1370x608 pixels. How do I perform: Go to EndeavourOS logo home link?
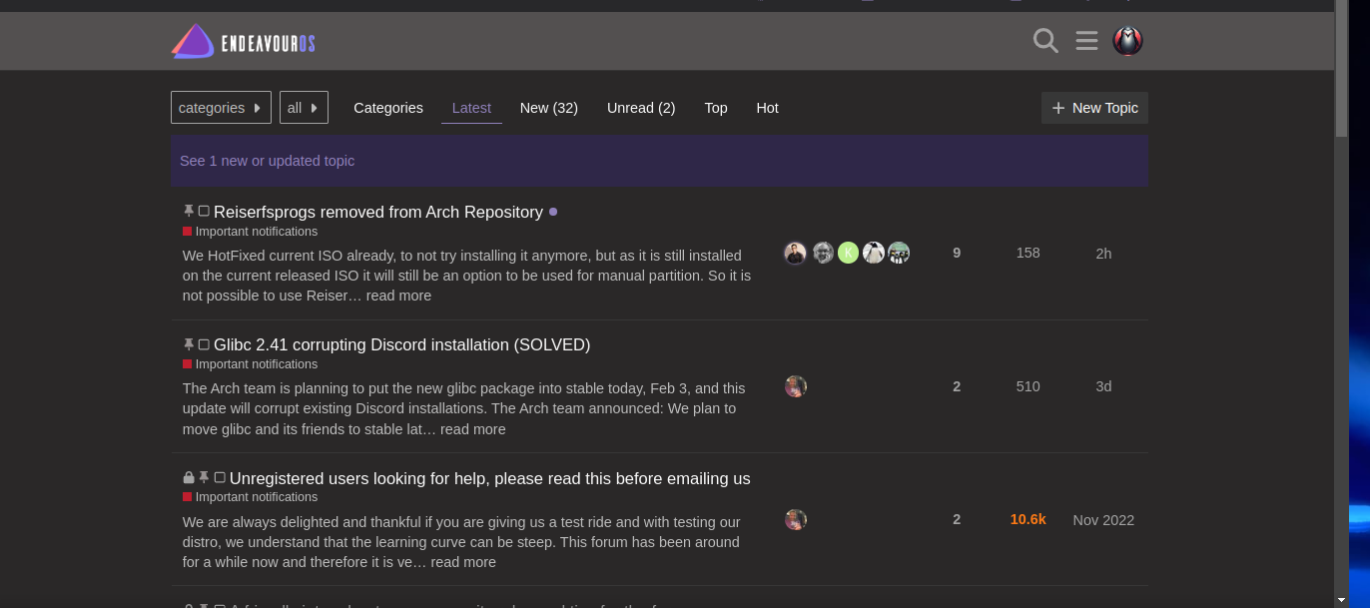[243, 42]
